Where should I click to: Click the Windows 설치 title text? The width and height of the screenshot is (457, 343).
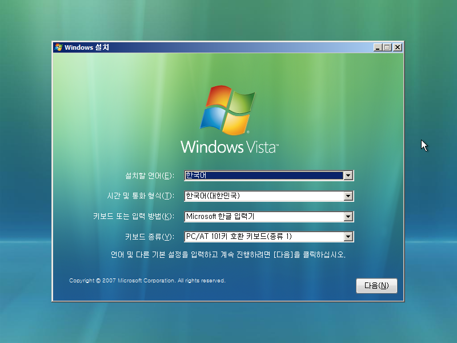click(87, 47)
